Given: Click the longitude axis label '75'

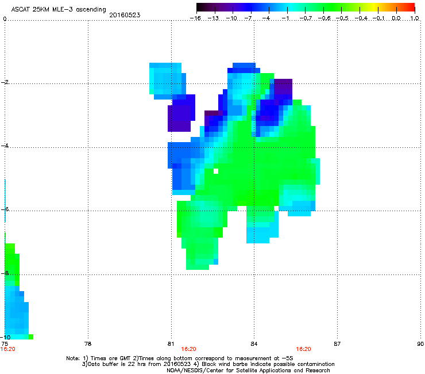Looking at the screenshot, I should pos(5,344).
